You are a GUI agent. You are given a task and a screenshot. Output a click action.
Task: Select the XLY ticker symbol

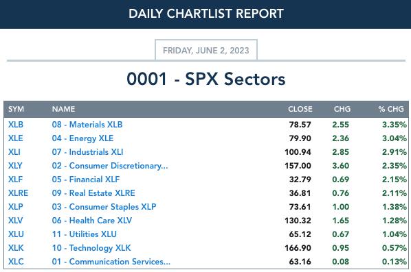click(15, 166)
